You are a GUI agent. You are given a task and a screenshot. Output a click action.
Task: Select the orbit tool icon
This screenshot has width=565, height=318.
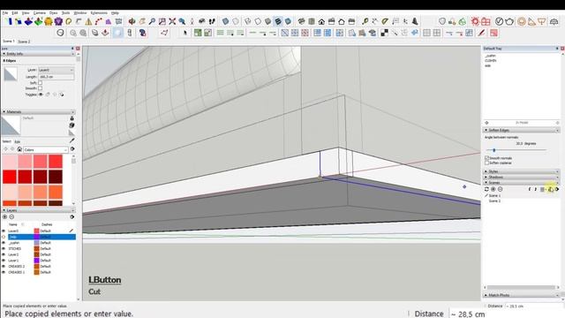click(x=132, y=21)
